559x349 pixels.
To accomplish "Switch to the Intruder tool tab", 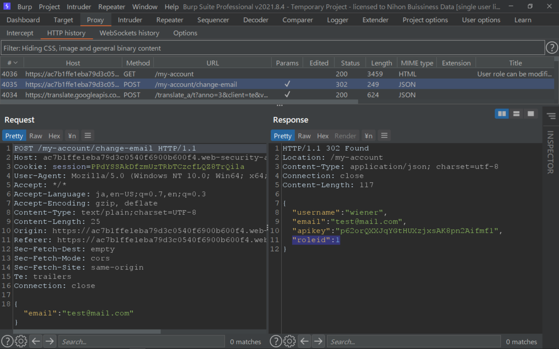I will pos(130,20).
